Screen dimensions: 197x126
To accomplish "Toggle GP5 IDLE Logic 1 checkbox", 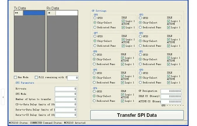I will click(123, 76).
